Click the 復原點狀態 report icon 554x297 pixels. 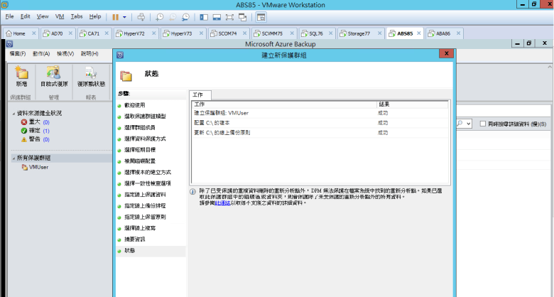point(91,77)
